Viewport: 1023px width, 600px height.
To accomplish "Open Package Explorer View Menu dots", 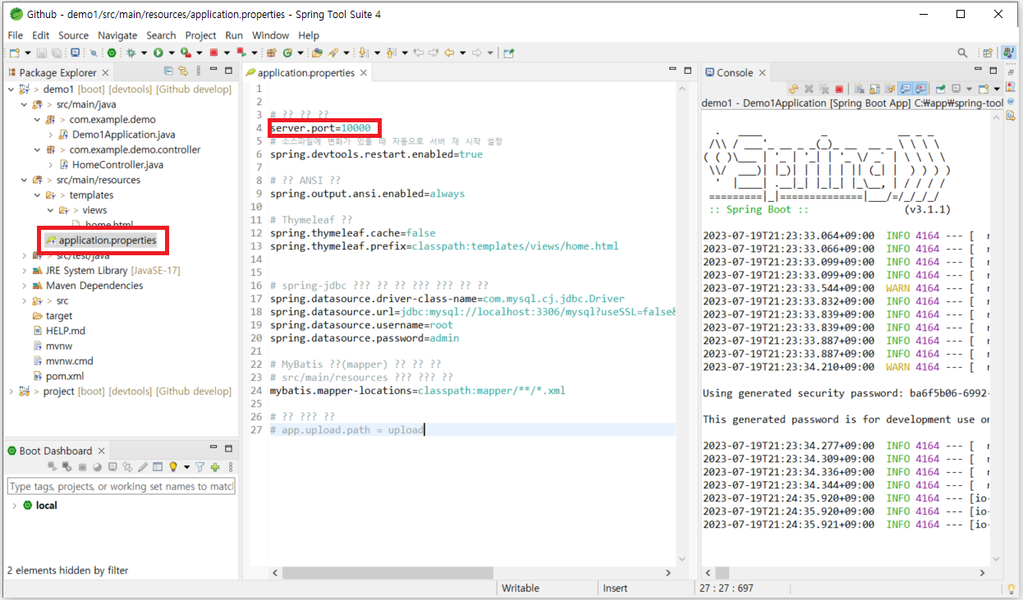I will pyautogui.click(x=197, y=72).
